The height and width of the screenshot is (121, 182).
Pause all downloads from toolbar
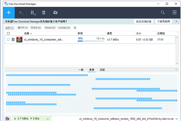(x=33, y=12)
